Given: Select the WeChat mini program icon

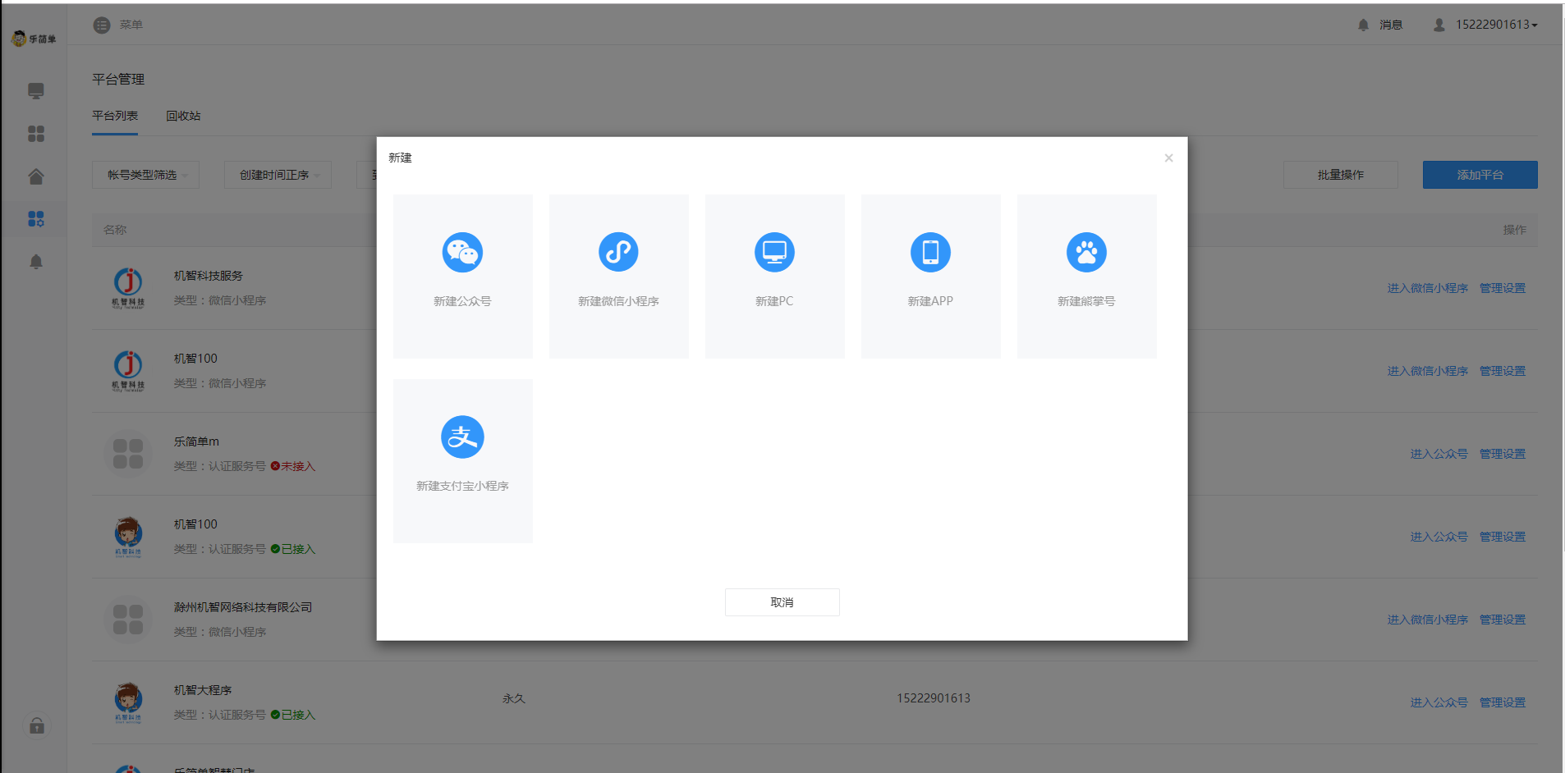Looking at the screenshot, I should [x=618, y=252].
